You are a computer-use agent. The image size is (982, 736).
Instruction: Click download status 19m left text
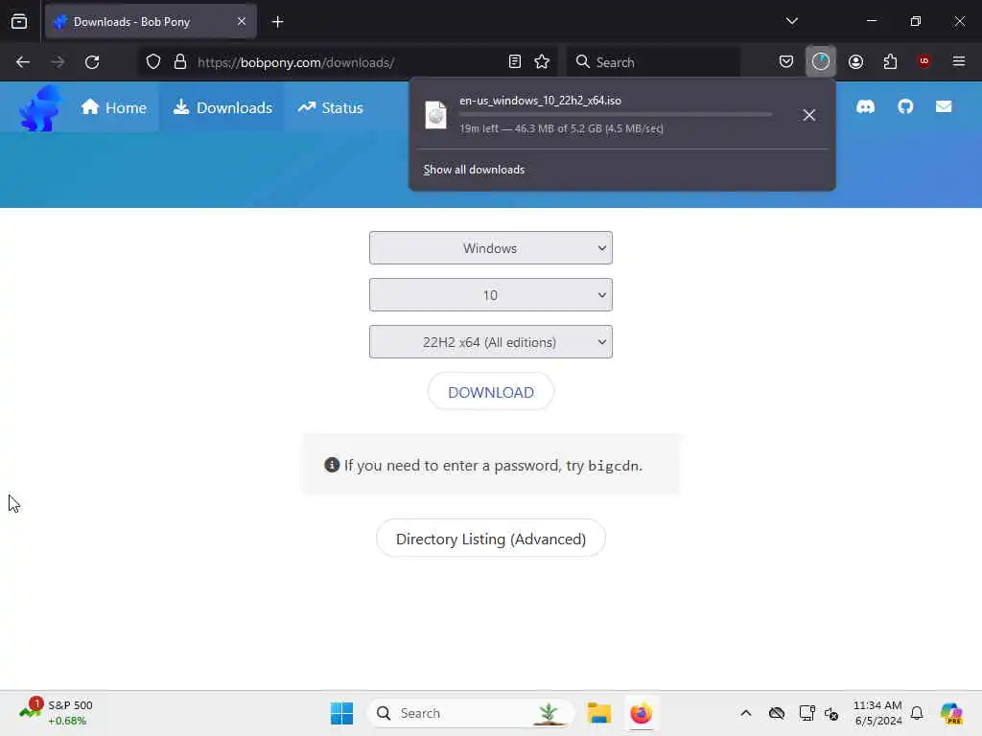coord(561,128)
